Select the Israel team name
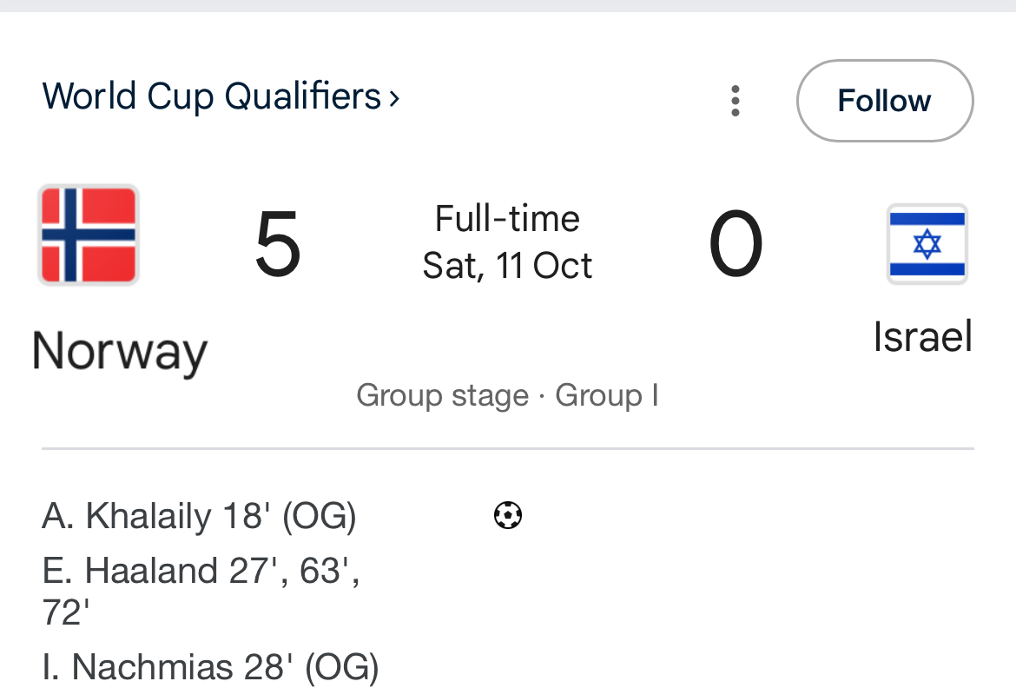The image size is (1016, 688). [922, 337]
